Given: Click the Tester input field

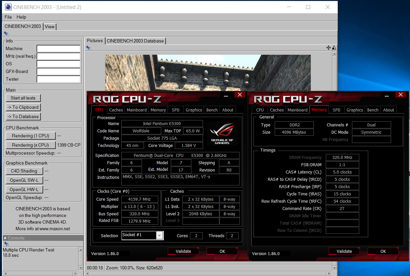Looking at the screenshot, I should (x=58, y=79).
